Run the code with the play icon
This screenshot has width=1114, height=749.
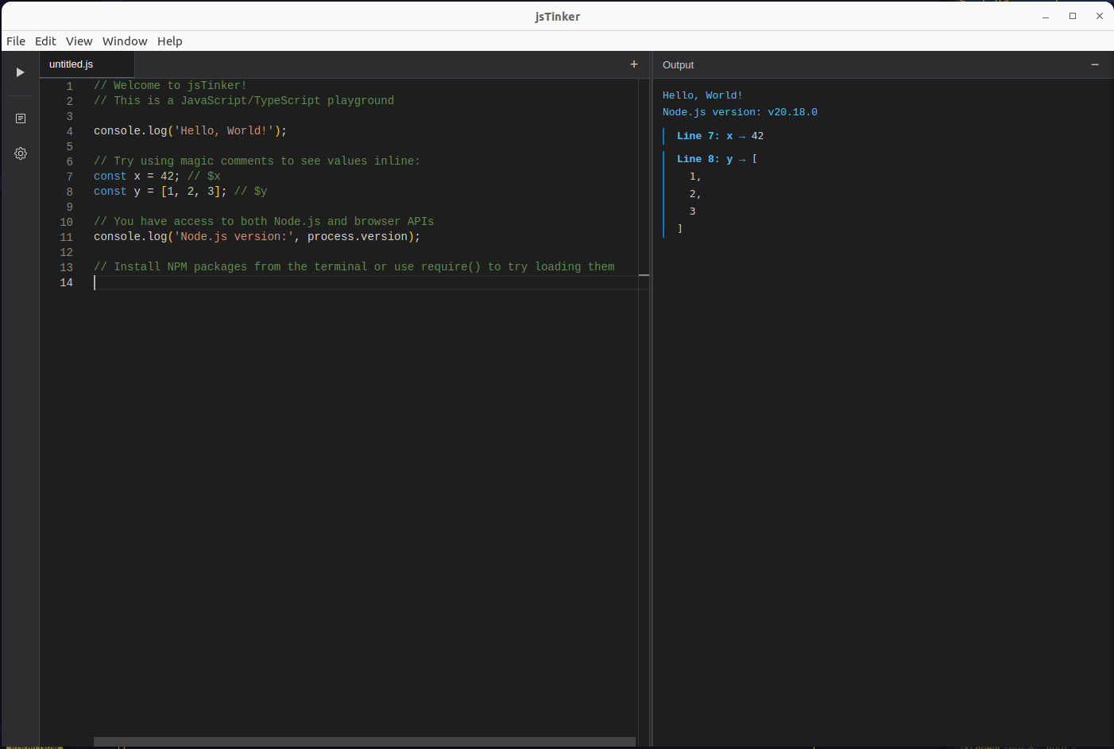(20, 72)
